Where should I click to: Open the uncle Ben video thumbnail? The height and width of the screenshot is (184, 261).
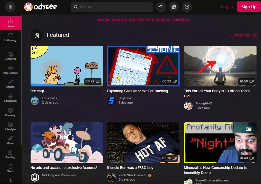click(143, 143)
